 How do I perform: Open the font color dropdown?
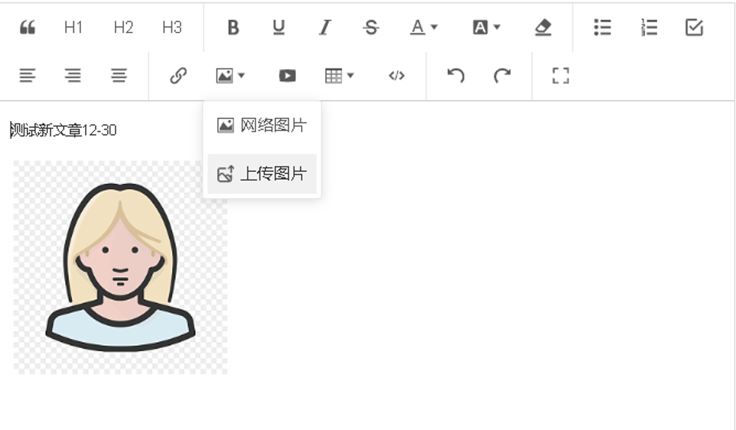click(x=424, y=27)
